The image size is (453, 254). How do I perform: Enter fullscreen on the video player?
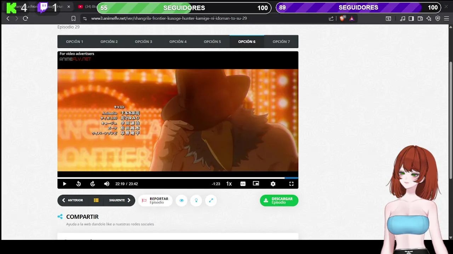click(291, 184)
